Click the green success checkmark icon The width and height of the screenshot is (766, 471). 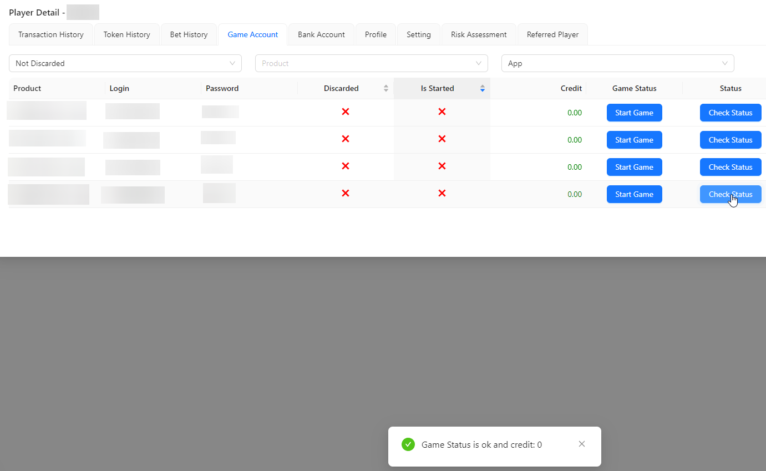tap(408, 444)
